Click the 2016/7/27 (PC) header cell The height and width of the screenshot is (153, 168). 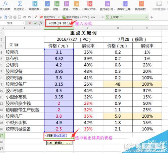click(x=74, y=39)
